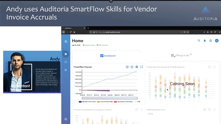Open the browser downloads arrow

click(204, 32)
